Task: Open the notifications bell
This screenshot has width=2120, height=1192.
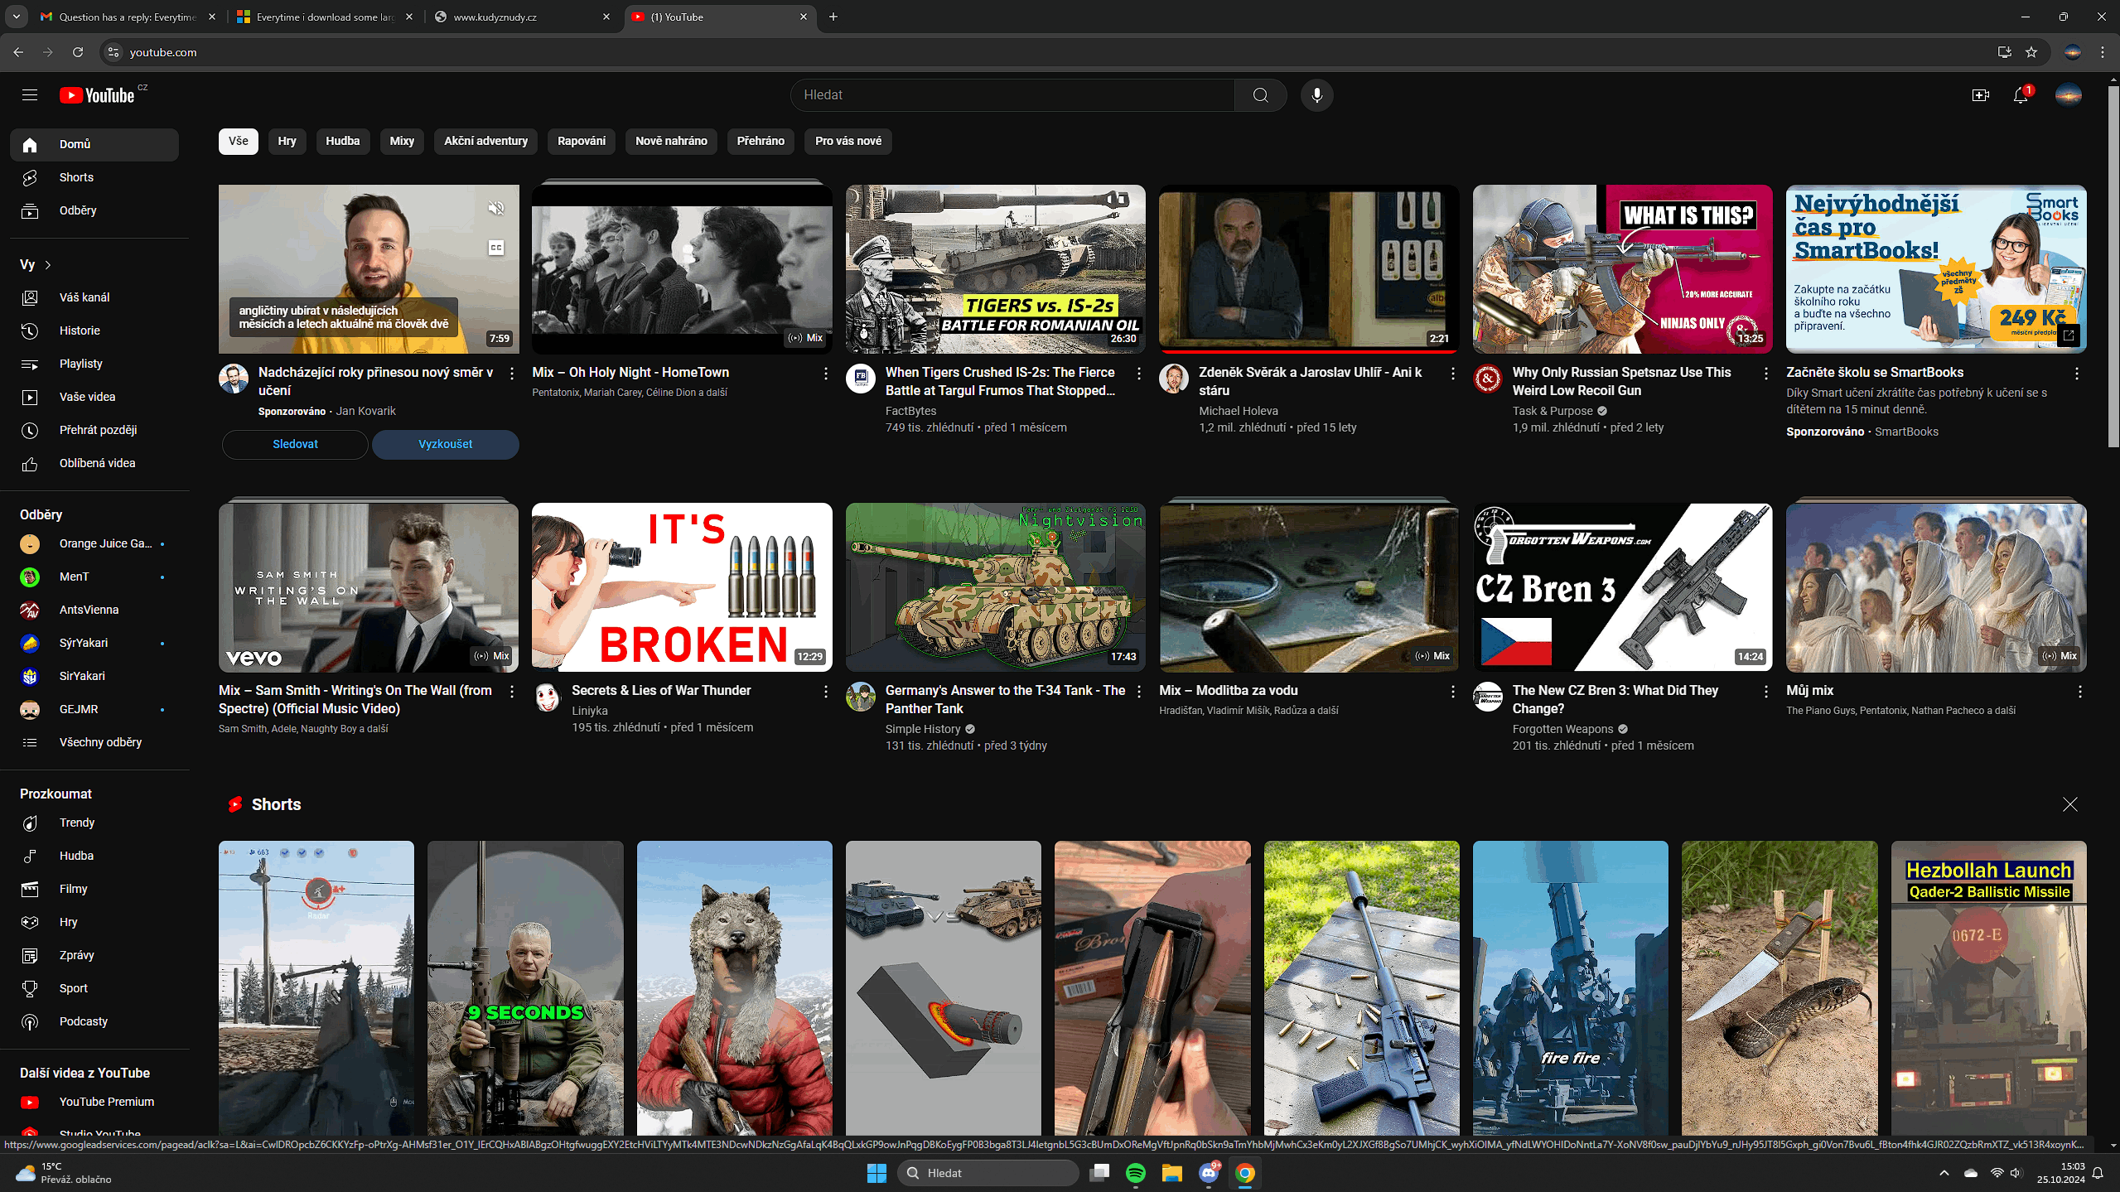Action: point(2020,95)
